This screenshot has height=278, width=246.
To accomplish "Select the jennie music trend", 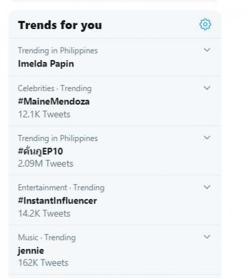I will (x=31, y=251).
